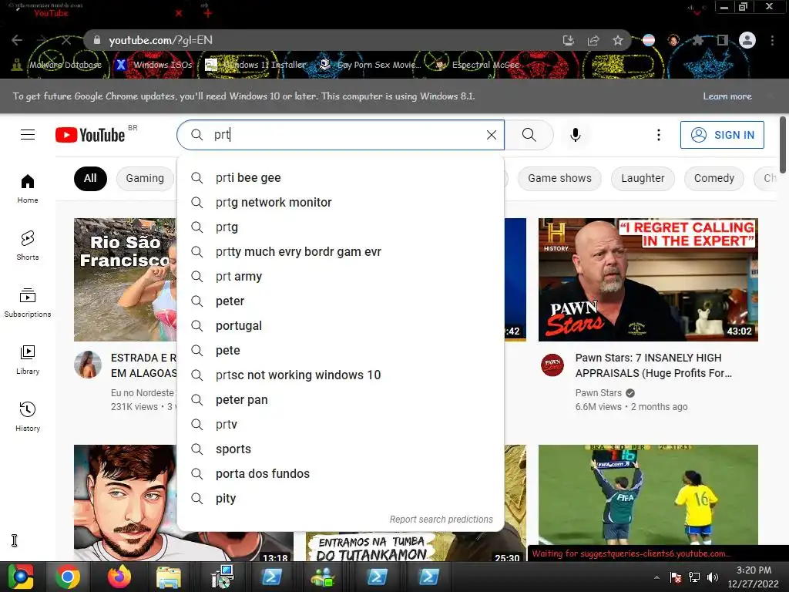
Task: Choose suggestion "pity"
Action: [x=341, y=499]
